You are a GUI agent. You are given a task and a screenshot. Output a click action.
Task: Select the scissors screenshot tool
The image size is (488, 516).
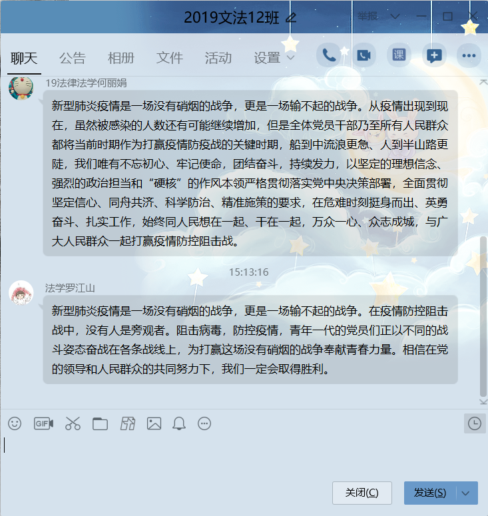(73, 423)
